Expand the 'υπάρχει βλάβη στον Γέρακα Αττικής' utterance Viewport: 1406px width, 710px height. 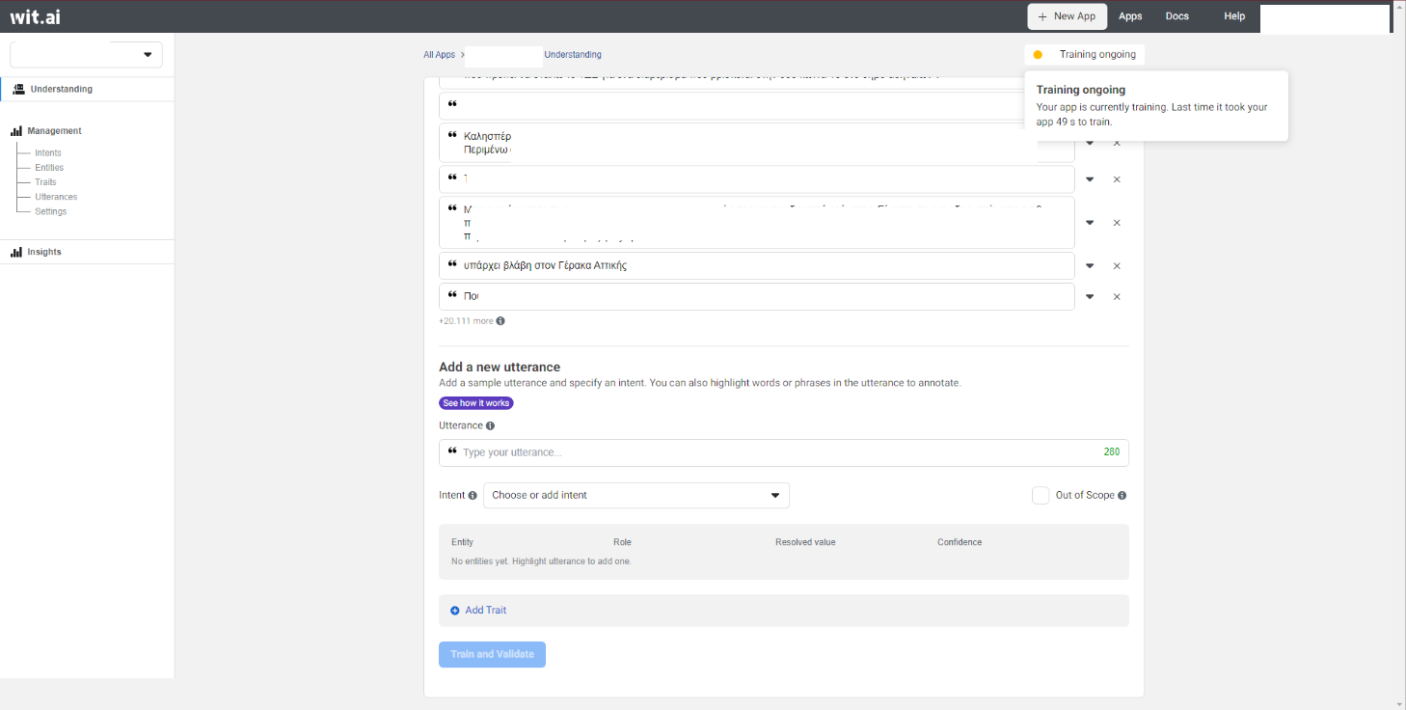[1090, 266]
